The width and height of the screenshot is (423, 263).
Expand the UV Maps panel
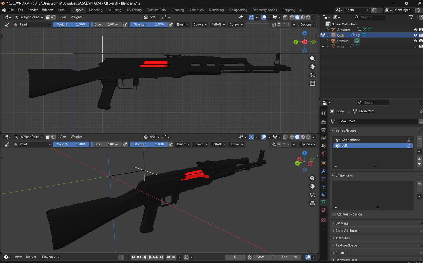pos(342,223)
